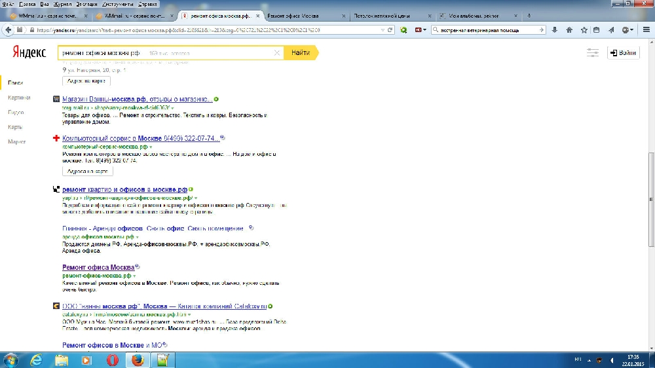Open File Explorer from the taskbar
Viewport: 655px width, 368px height.
click(62, 360)
